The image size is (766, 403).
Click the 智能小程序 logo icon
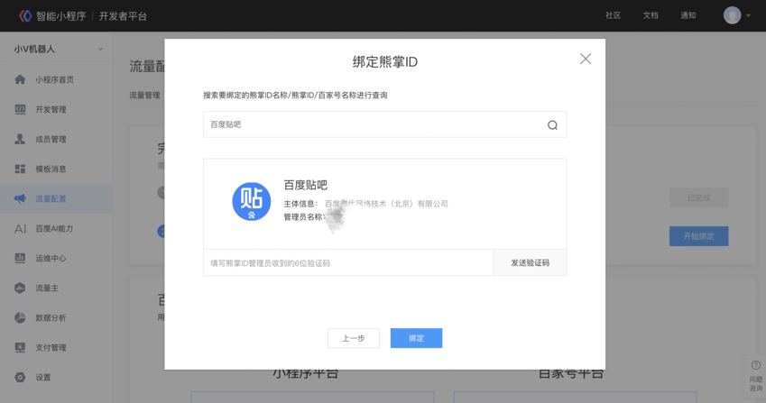point(25,16)
